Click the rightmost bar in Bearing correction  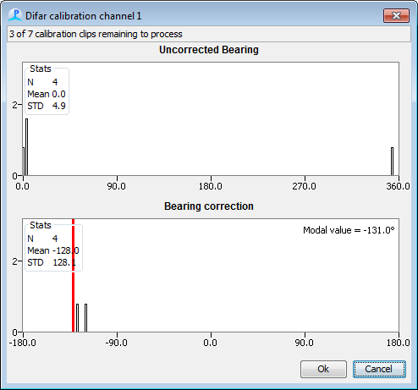coord(85,318)
